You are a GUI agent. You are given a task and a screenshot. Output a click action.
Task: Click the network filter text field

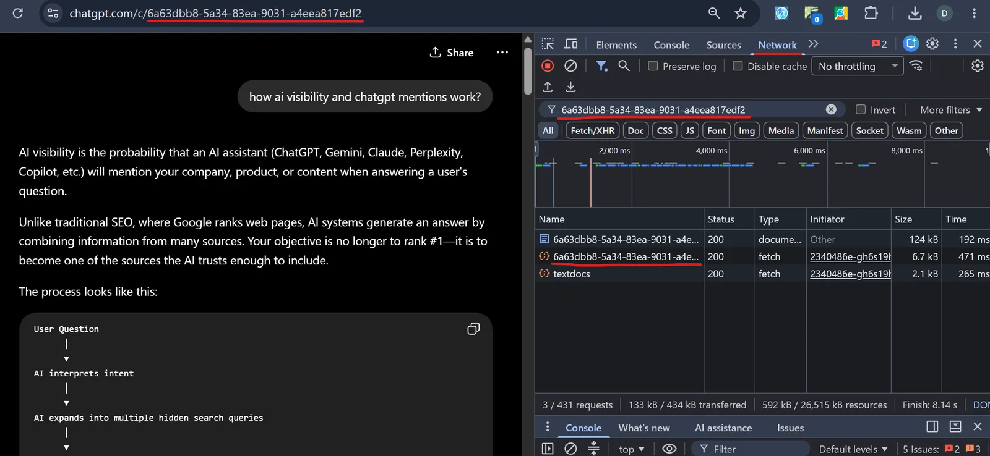691,110
